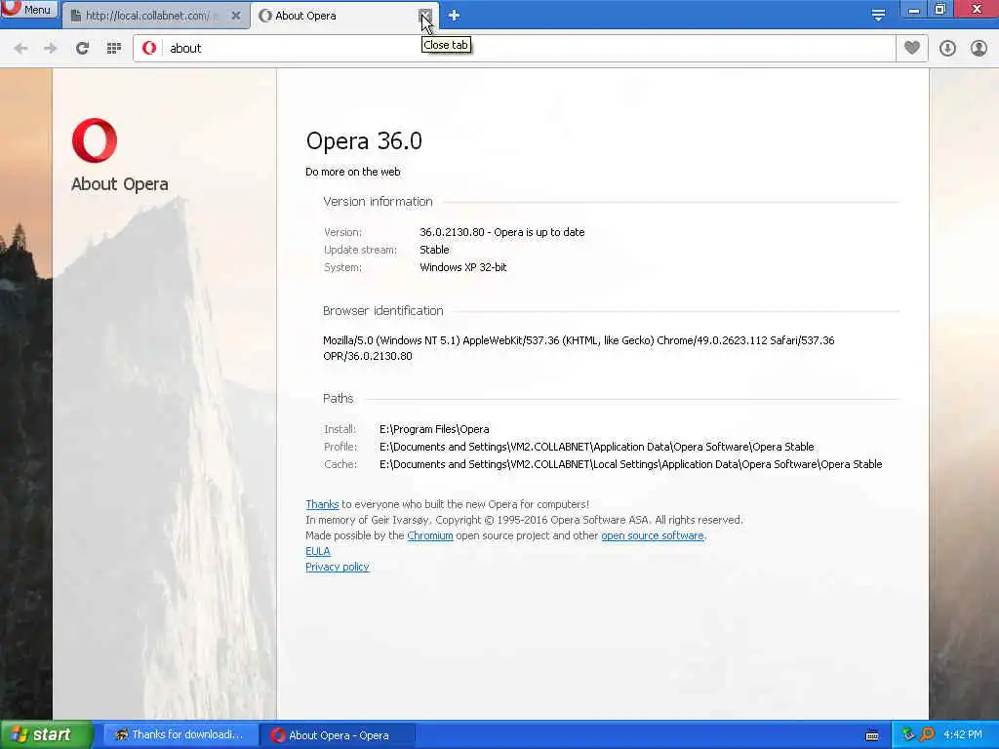This screenshot has height=749, width=999.
Task: Click the user agent string starting 'Mozilla/5.0'
Action: point(579,348)
